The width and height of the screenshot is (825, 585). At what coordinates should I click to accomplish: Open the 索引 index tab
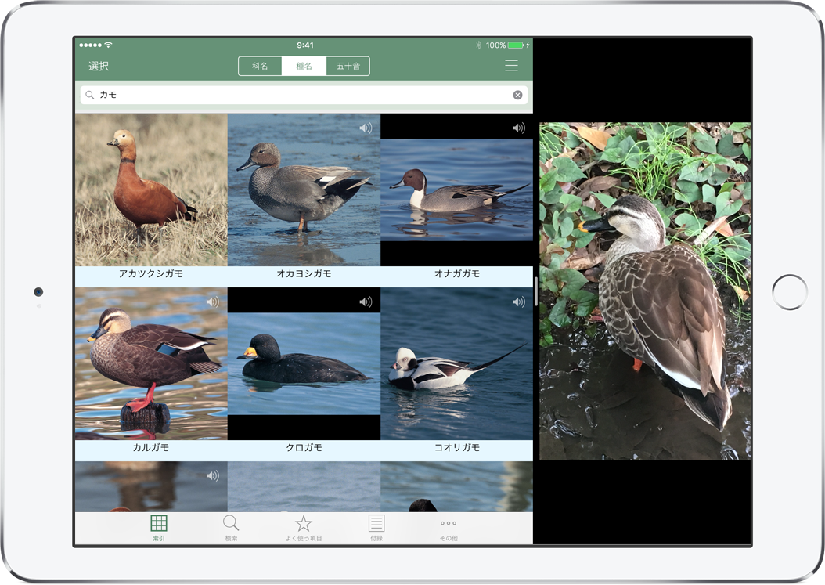click(158, 528)
